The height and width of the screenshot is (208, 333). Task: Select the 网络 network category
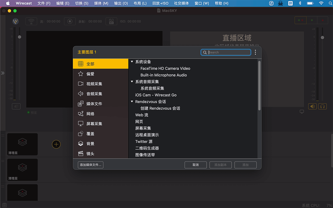80,114
